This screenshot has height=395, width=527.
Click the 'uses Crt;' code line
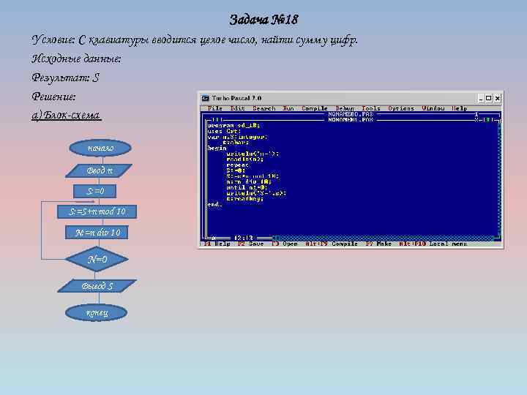(x=224, y=131)
